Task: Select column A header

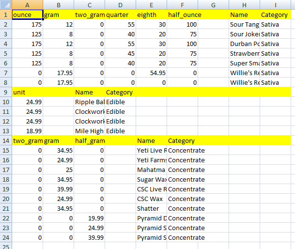Action: (28, 5)
